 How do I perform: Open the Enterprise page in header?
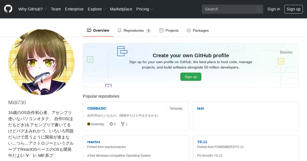click(x=74, y=9)
